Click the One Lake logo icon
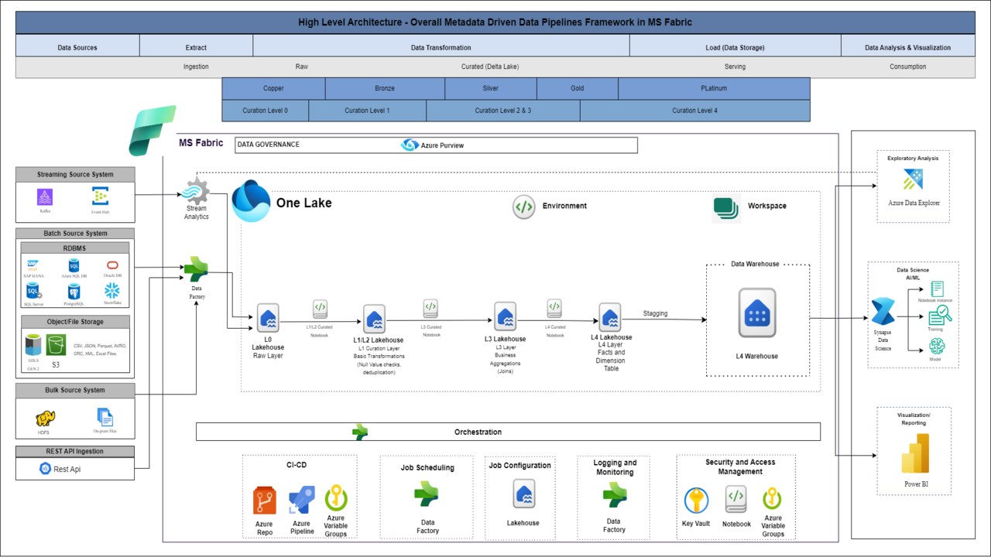This screenshot has height=557, width=991. tap(251, 202)
